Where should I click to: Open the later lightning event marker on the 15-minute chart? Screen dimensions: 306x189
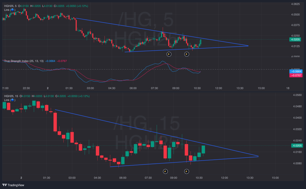pos(187,171)
